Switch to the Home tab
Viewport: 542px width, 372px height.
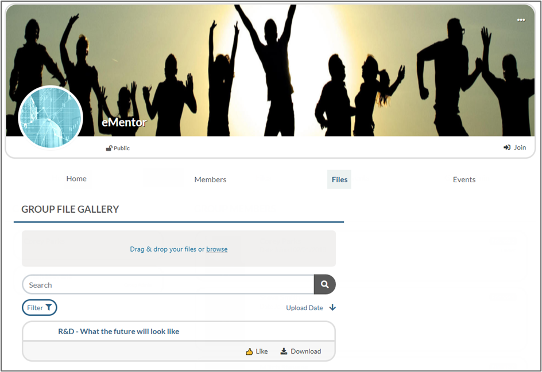click(76, 179)
